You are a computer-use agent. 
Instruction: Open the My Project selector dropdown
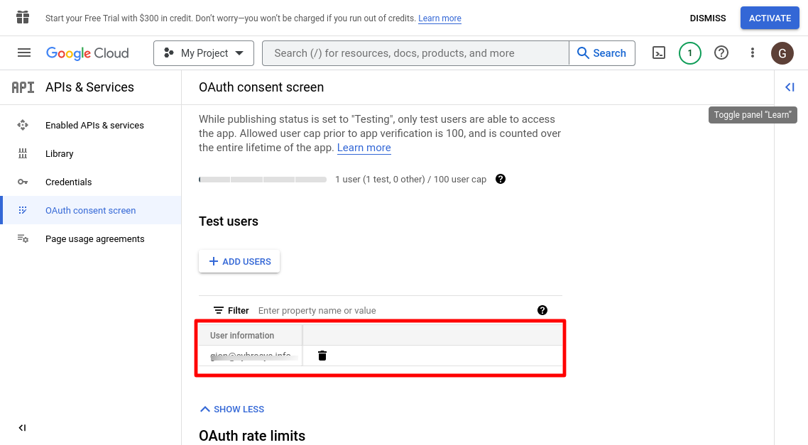coord(203,53)
